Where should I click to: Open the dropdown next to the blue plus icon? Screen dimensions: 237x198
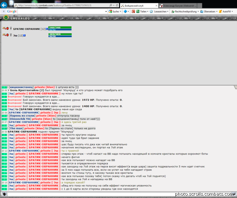coord(128,11)
